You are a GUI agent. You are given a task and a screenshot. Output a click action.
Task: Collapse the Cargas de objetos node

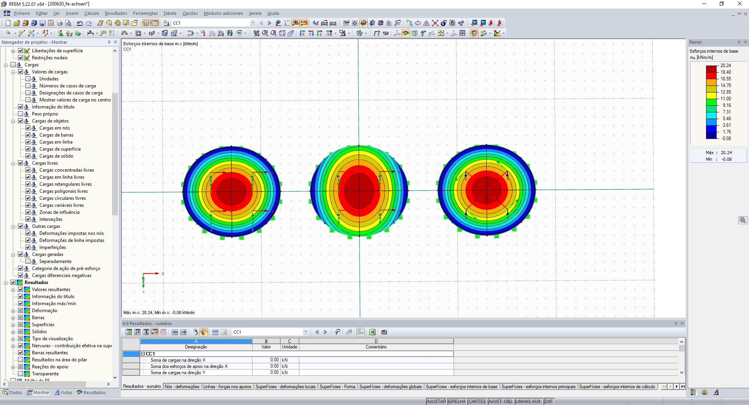point(13,121)
